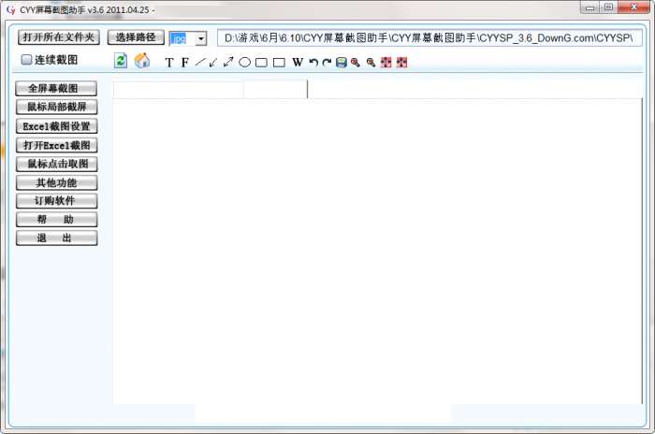Screen dimensions: 655x434
Task: Select the rounded rectangle tool
Action: pos(261,63)
